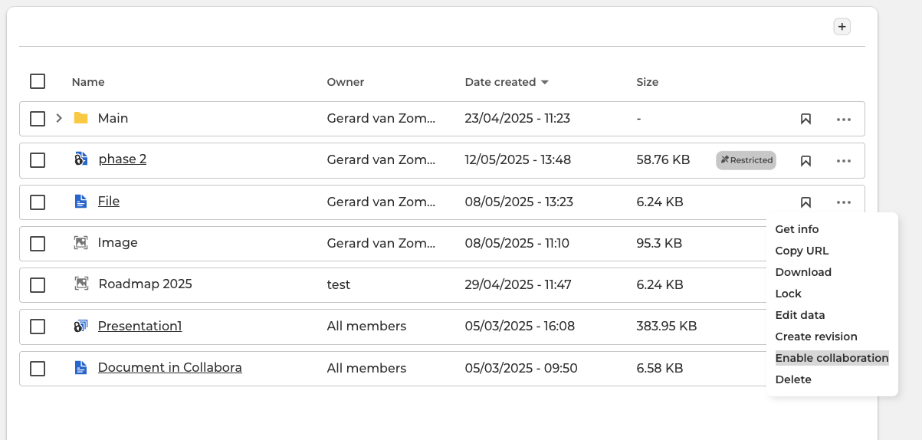Open the three-dot menu for phase 2

pos(844,161)
